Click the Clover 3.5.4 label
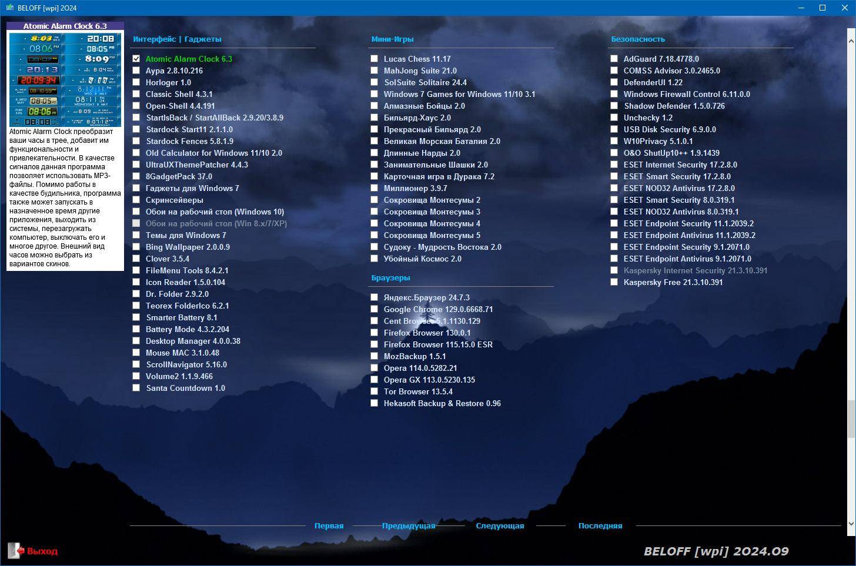 [168, 259]
